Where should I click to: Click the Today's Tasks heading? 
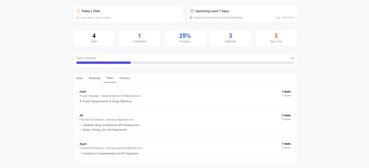pos(91,11)
